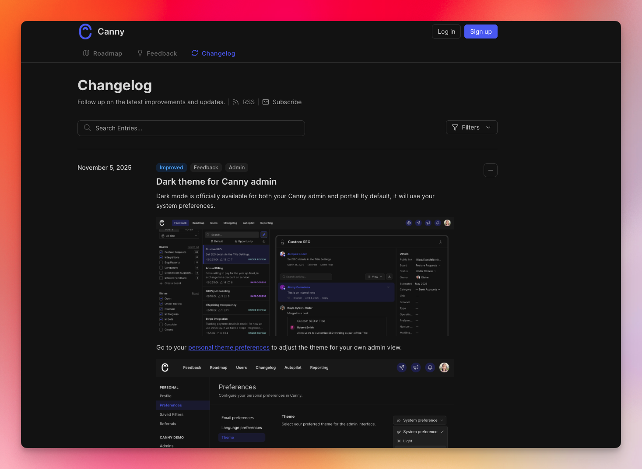Viewport: 642px width, 469px height.
Task: Open the Filters dropdown
Action: click(471, 127)
